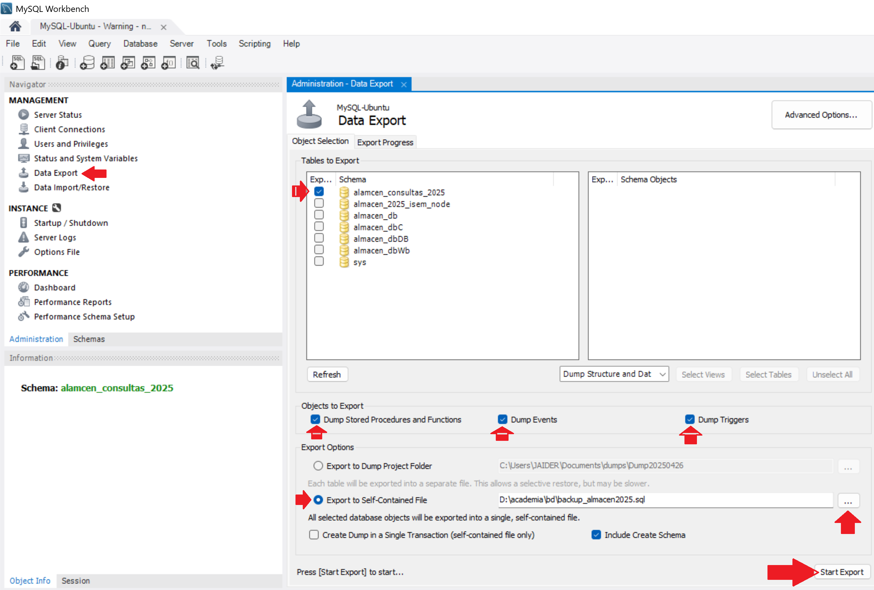Open Status and System Variables
The image size is (874, 590).
click(86, 159)
